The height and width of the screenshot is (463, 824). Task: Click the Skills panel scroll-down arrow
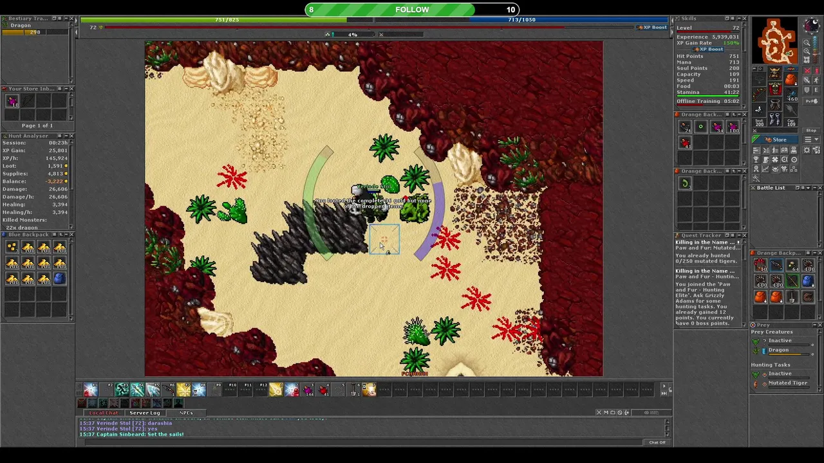pos(744,108)
